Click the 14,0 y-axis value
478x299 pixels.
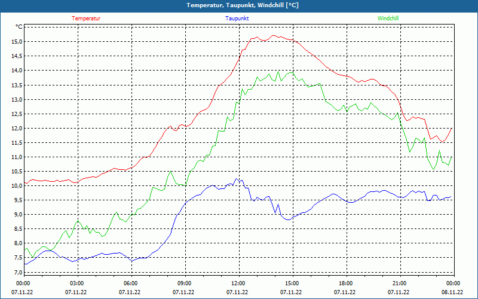[17, 71]
